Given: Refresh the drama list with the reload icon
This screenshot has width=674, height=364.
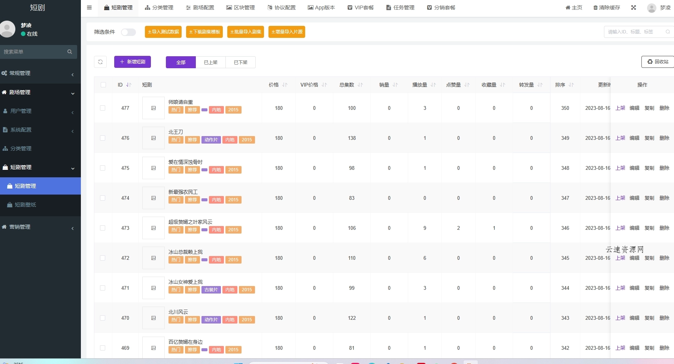Looking at the screenshot, I should coord(100,62).
